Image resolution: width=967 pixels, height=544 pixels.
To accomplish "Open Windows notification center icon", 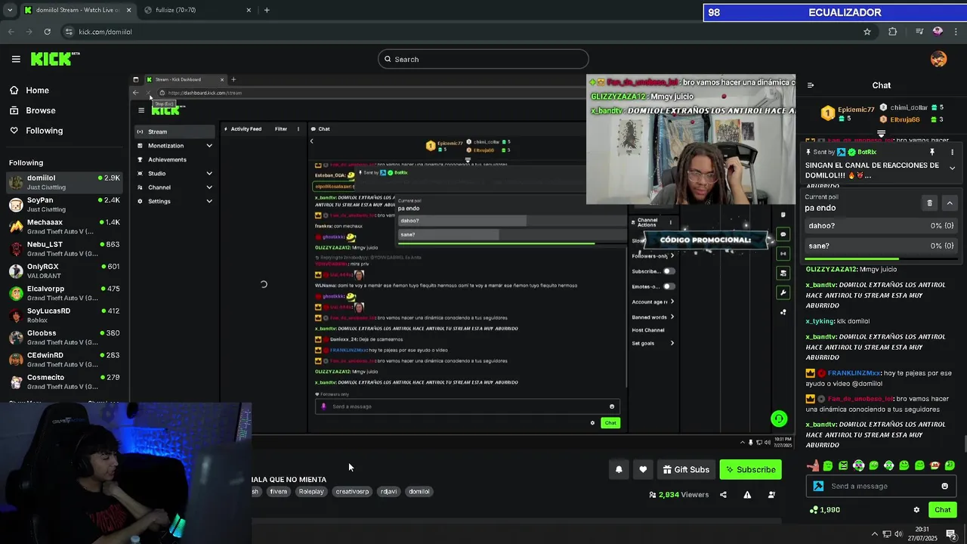I will click(951, 534).
